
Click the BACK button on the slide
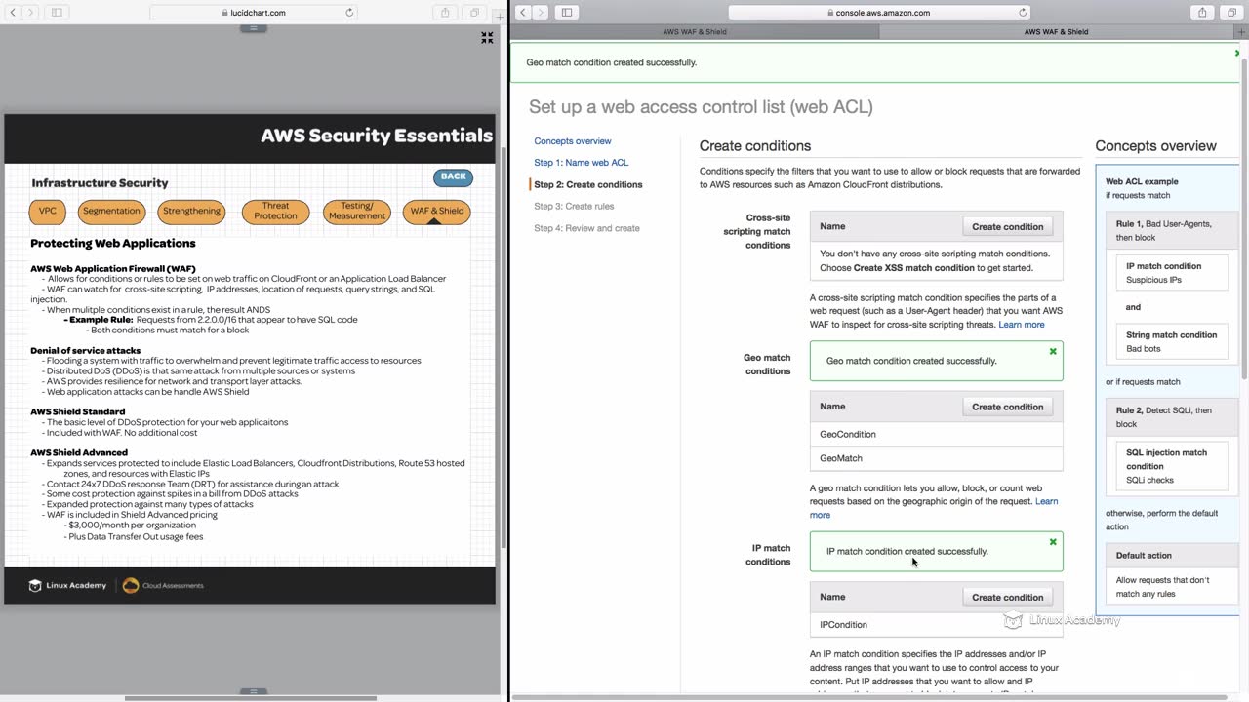tap(453, 176)
